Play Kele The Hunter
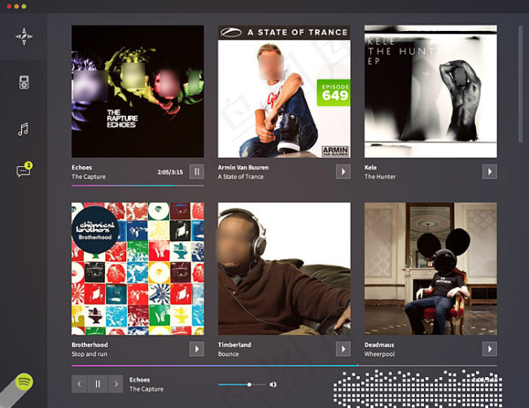 coord(489,172)
